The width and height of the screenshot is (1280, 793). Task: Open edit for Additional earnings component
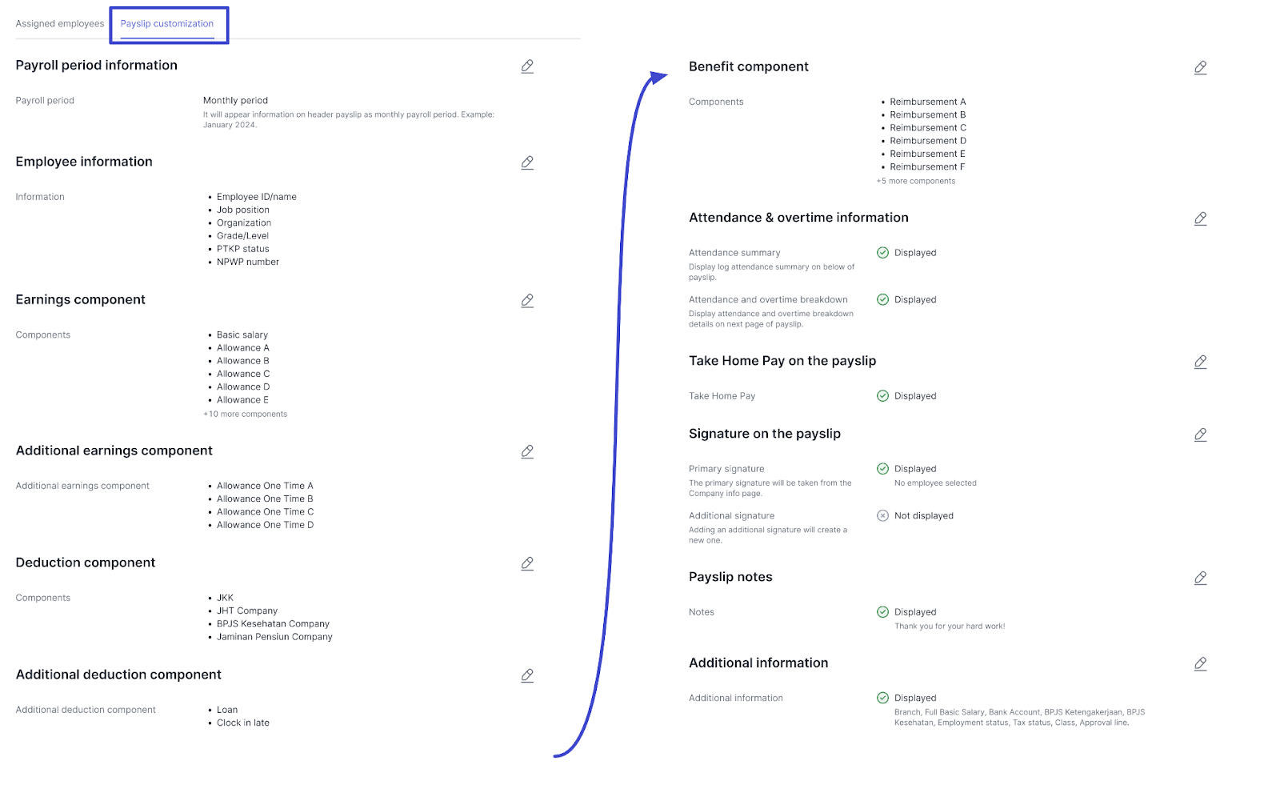pos(527,452)
